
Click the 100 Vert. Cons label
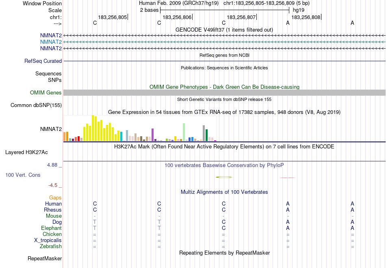pos(23,175)
